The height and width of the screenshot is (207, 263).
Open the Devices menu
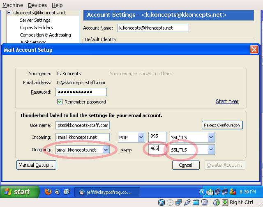click(x=37, y=5)
